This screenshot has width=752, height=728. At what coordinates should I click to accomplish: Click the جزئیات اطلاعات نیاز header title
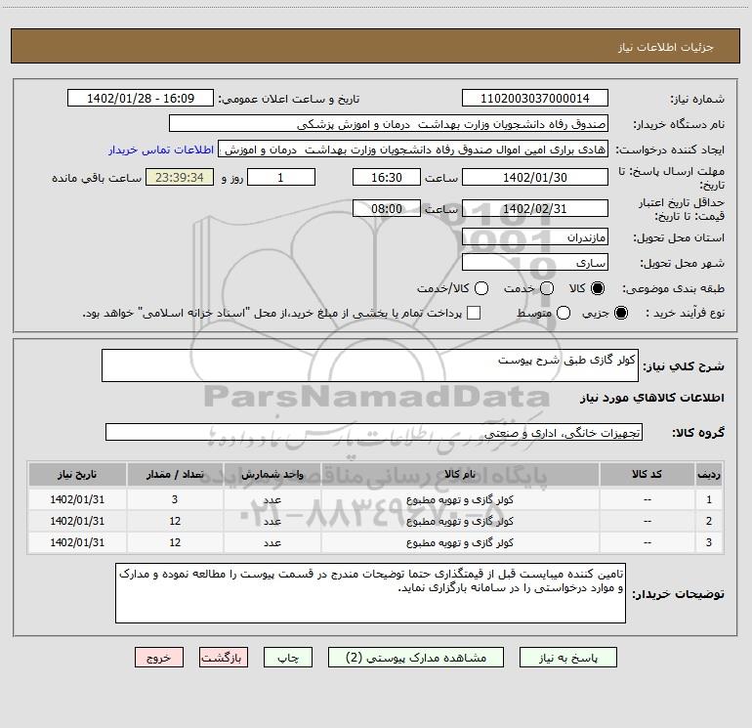666,47
